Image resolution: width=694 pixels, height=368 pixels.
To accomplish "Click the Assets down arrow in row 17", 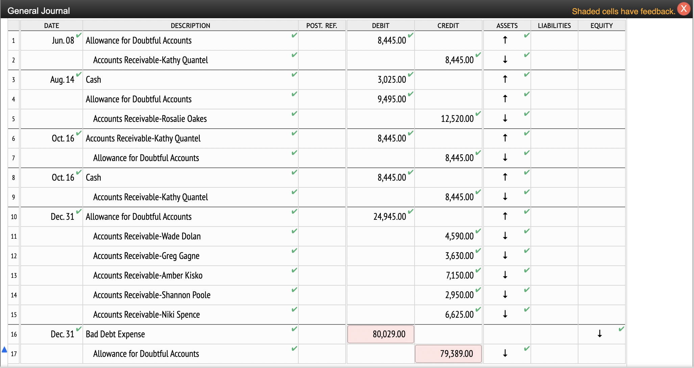I will (x=505, y=353).
